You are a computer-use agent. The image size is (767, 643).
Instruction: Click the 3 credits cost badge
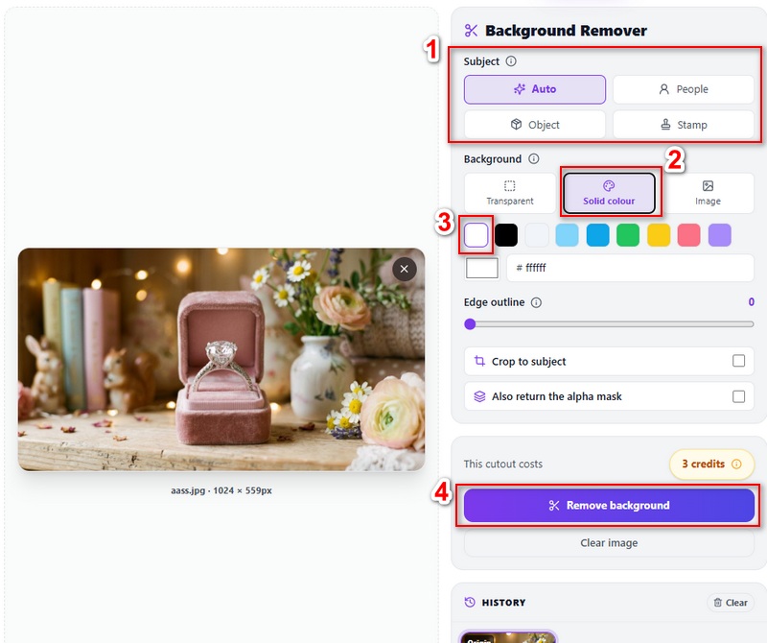pyautogui.click(x=711, y=464)
